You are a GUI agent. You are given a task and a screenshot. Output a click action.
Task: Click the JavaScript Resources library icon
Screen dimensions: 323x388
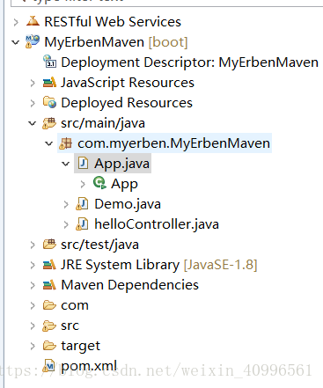[x=49, y=83]
